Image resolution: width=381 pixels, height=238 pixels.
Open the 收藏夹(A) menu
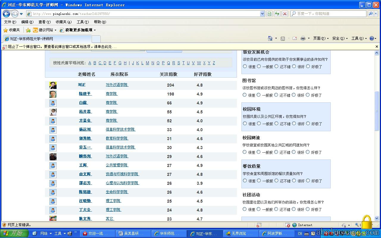click(x=63, y=22)
